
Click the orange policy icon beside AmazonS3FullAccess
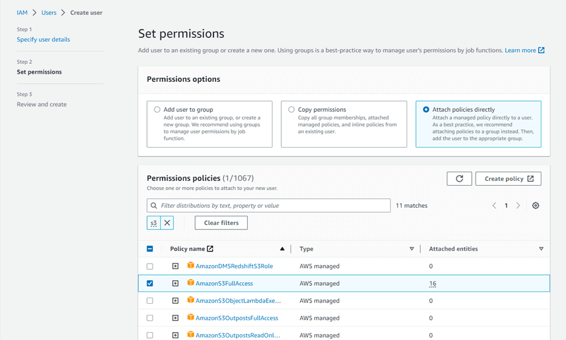click(191, 283)
